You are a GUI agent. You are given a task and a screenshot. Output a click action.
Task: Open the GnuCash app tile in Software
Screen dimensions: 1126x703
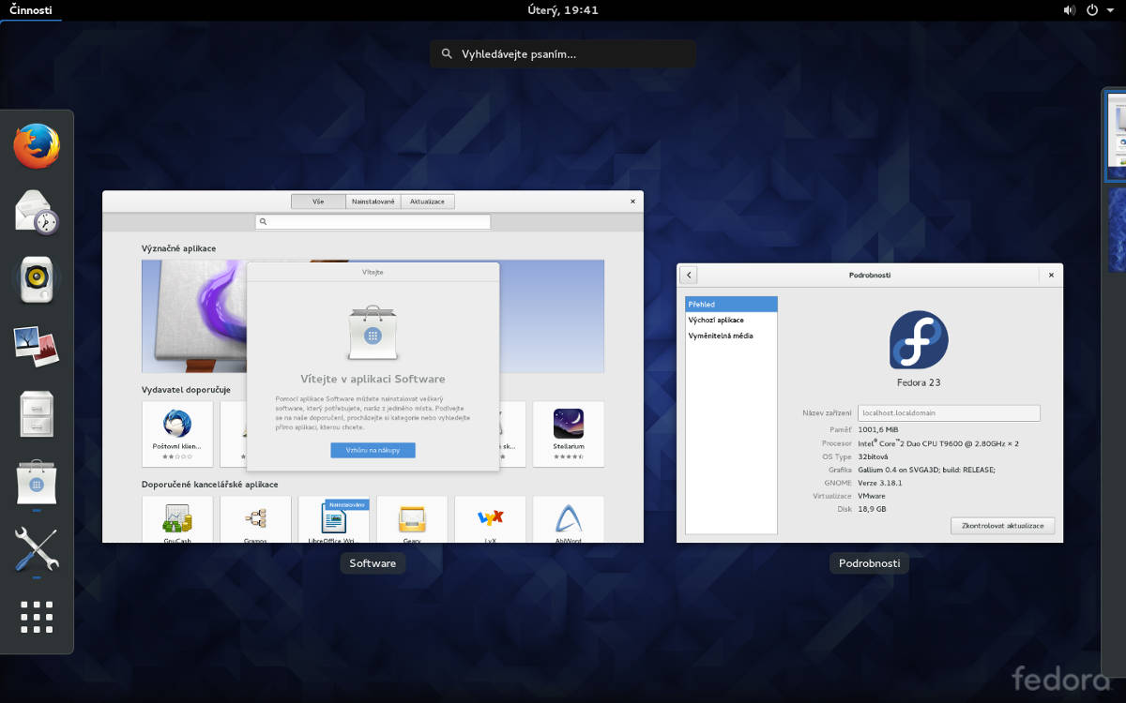(177, 519)
